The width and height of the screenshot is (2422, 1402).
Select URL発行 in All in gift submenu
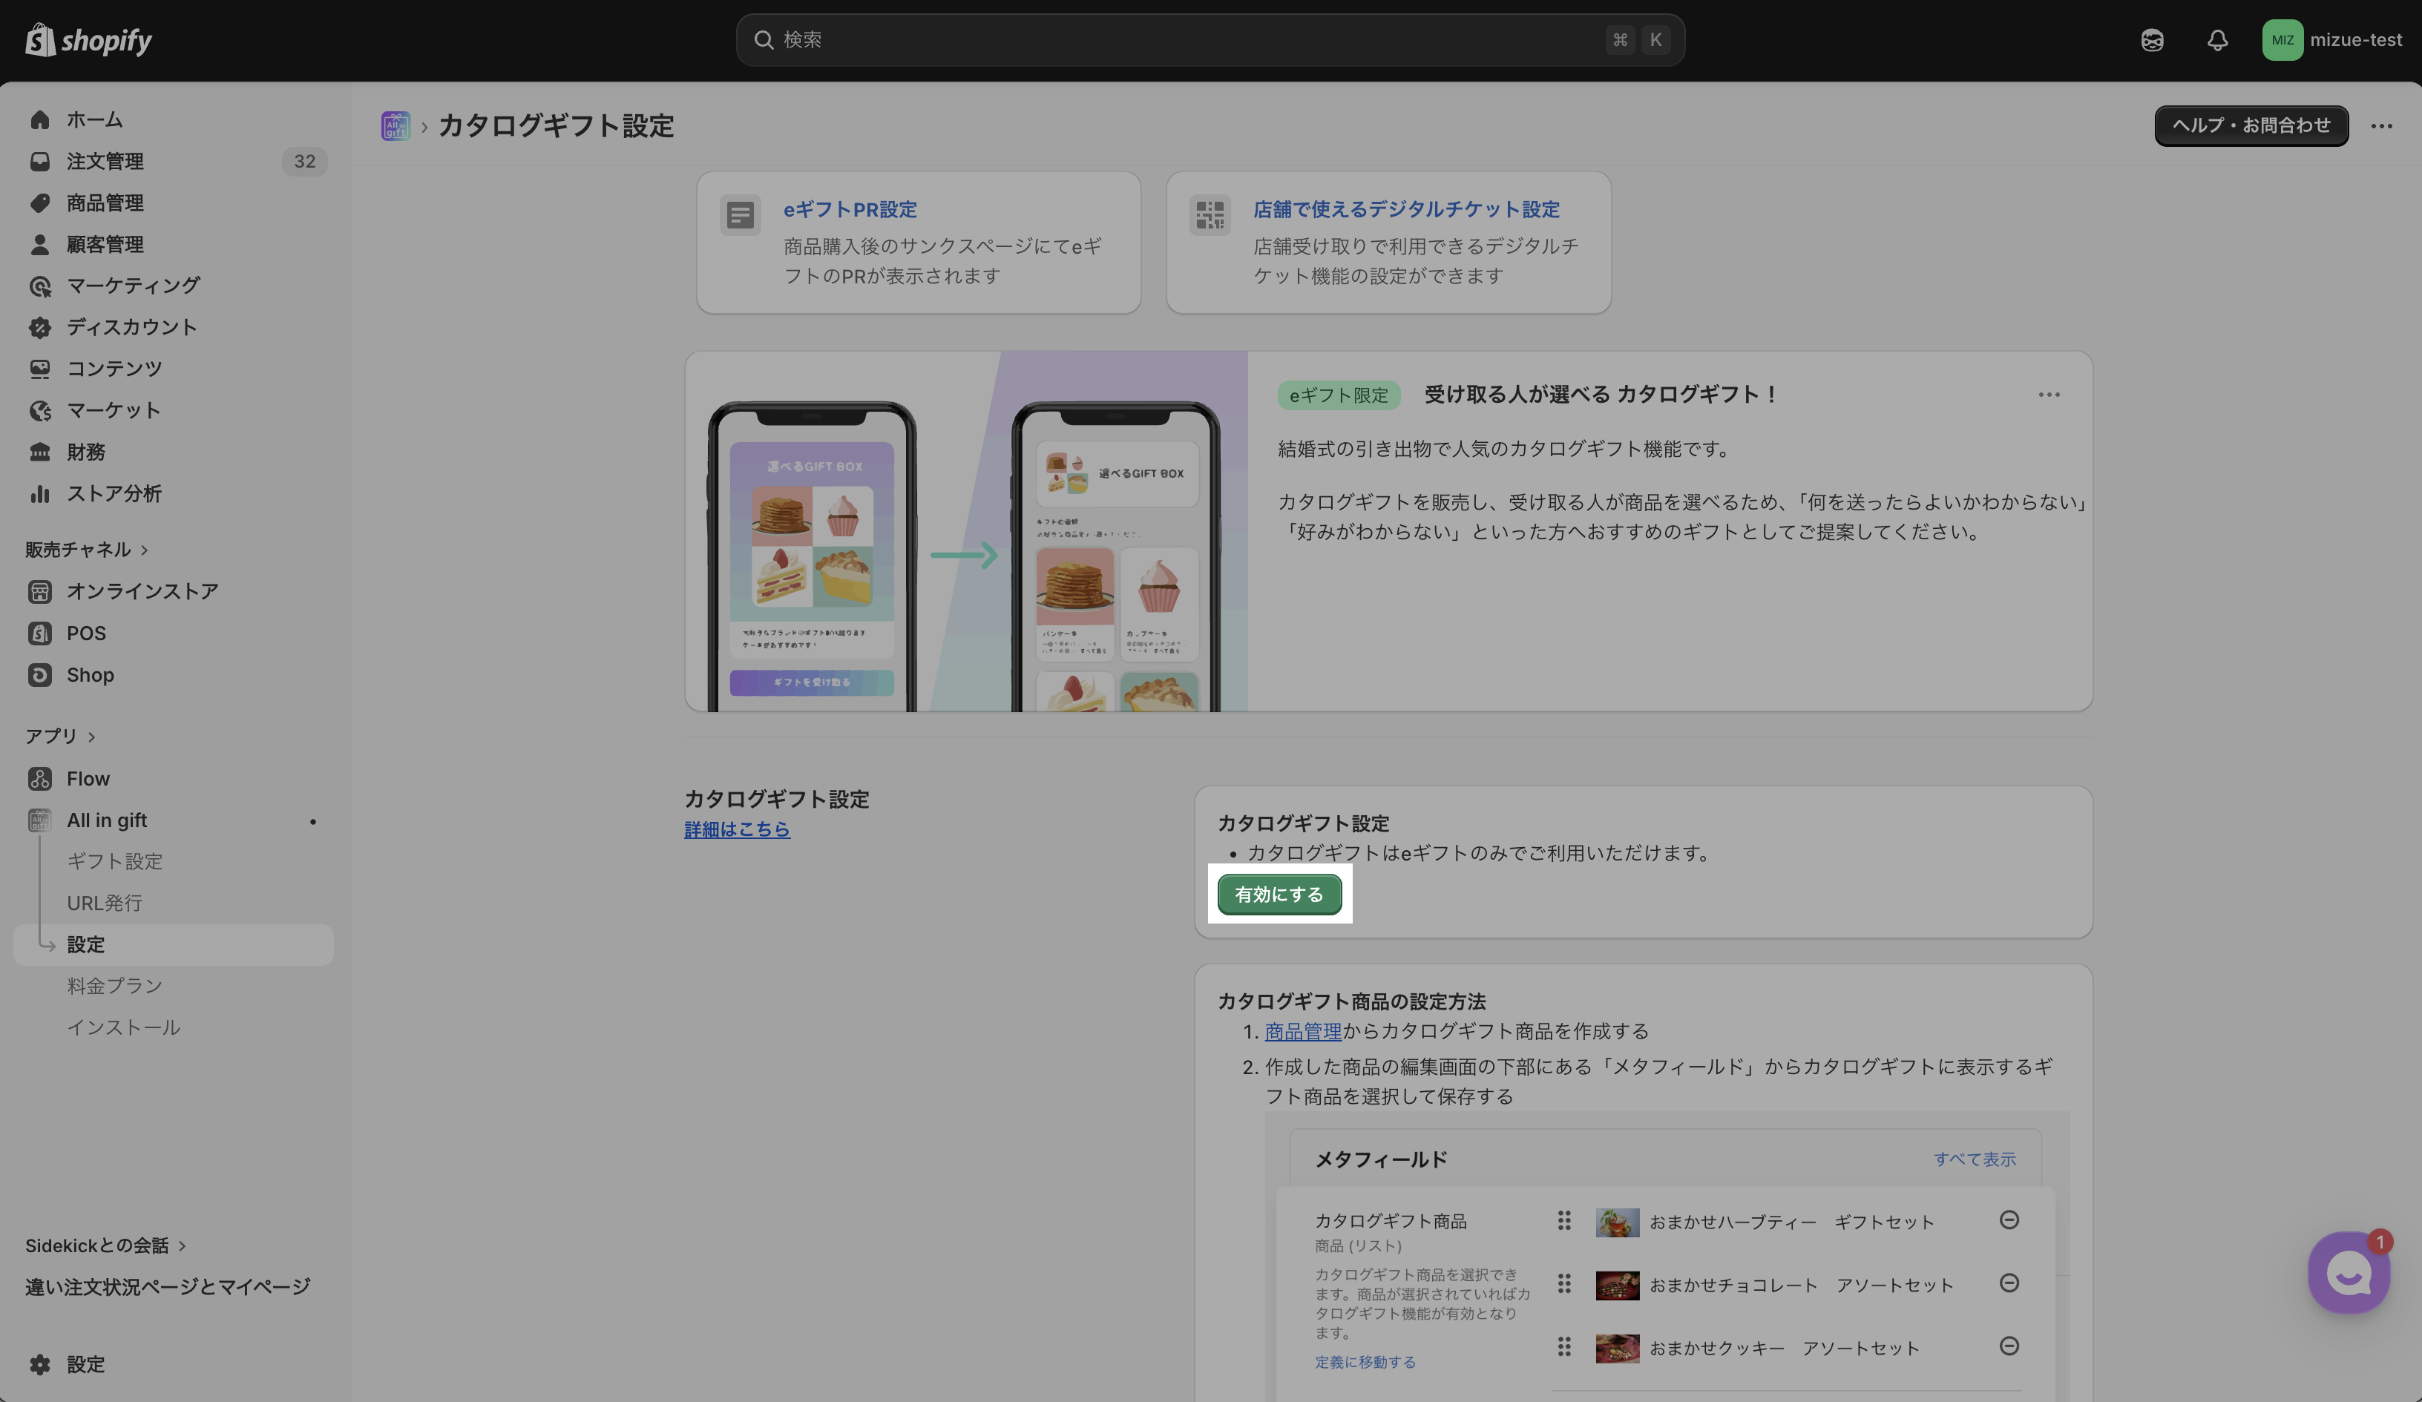click(104, 902)
